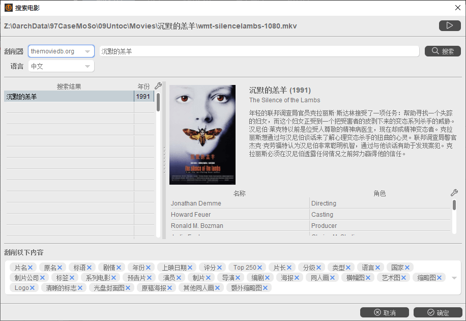Remove the 原稿海报 tag
The width and height of the screenshot is (466, 321).
(x=169, y=288)
